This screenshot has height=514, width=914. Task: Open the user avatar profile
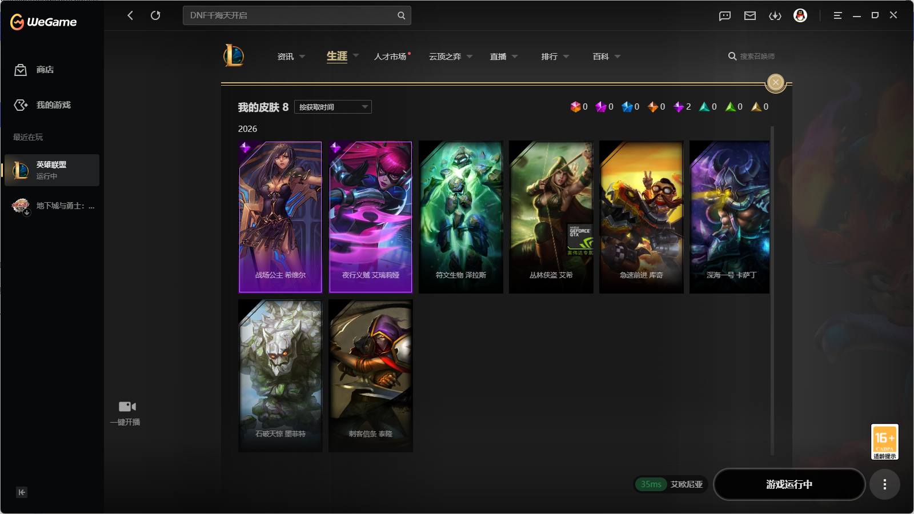pos(800,15)
